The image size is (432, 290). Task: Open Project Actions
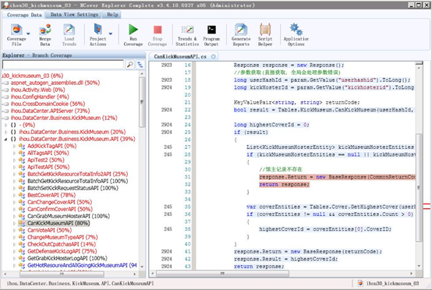(97, 35)
